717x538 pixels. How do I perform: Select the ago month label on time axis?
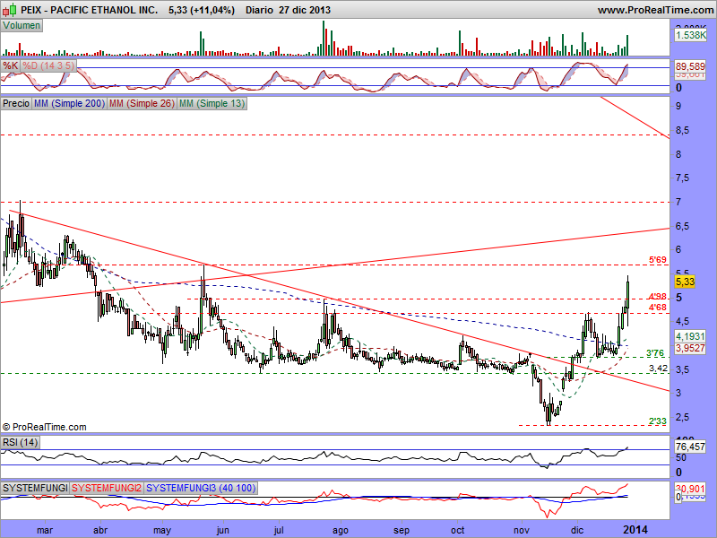(341, 530)
